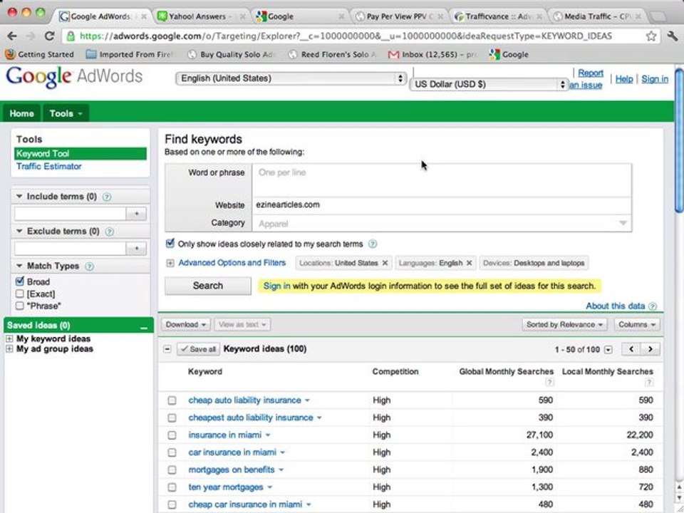Open the Traffic Estimator link

coord(49,166)
